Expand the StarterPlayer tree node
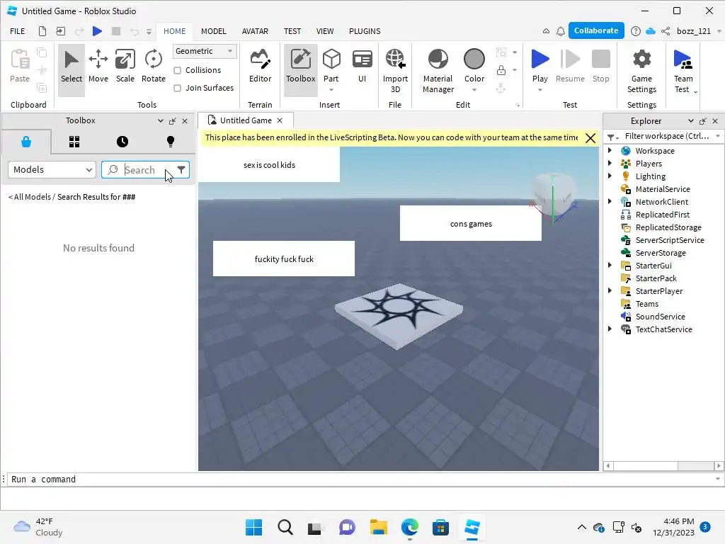The height and width of the screenshot is (544, 725). 610,290
